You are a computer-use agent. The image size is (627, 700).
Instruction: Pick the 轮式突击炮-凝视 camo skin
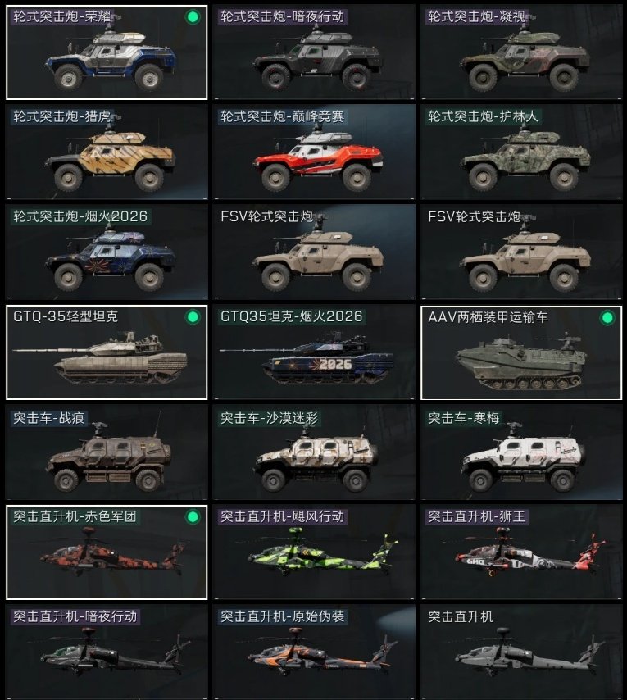click(x=521, y=52)
